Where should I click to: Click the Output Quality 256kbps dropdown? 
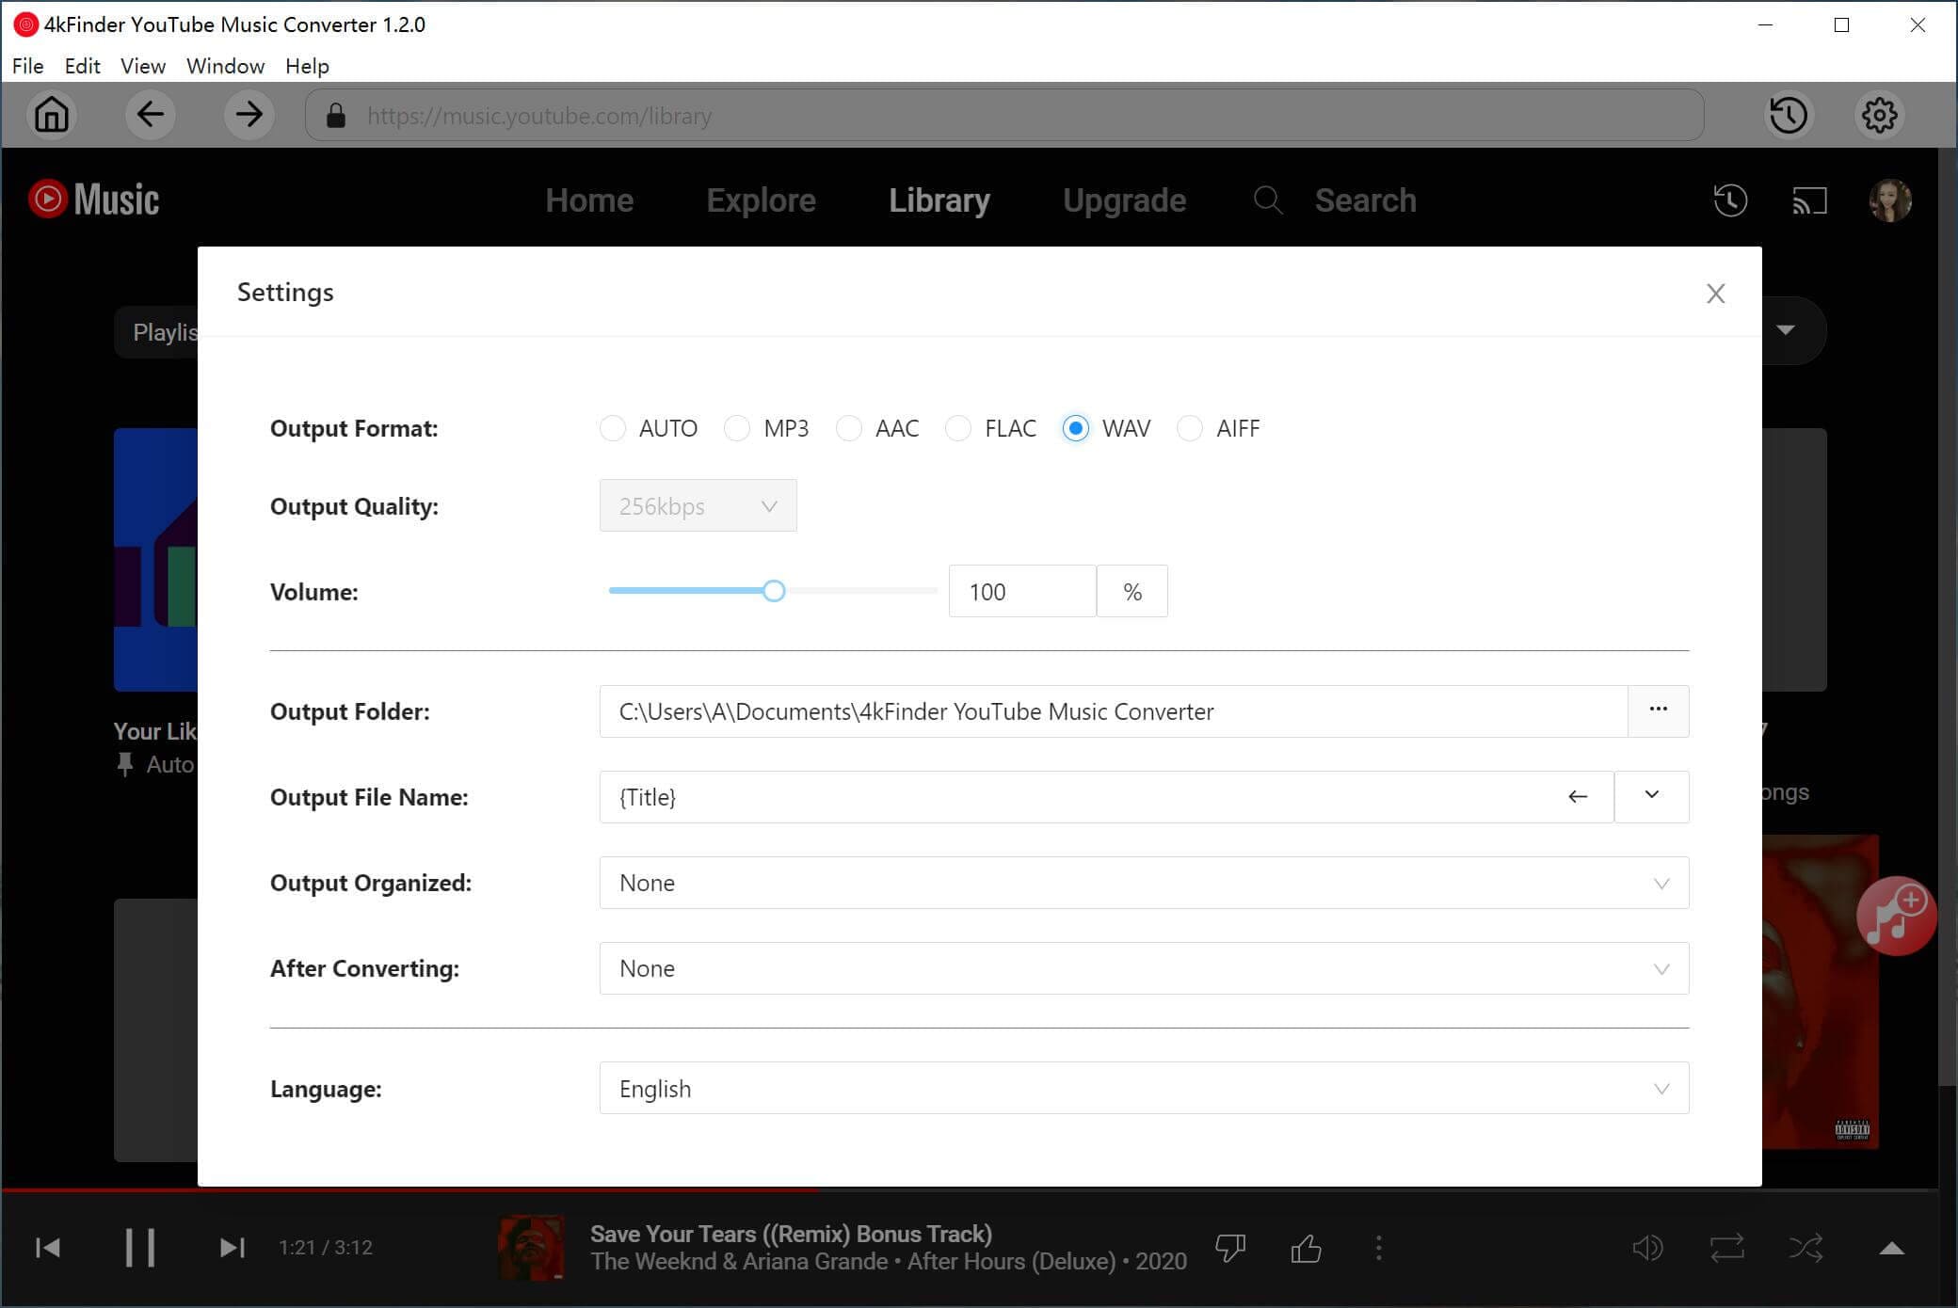pos(698,505)
